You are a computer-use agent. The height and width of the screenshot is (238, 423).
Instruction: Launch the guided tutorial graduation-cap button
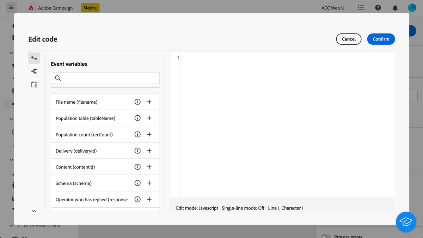[406, 222]
